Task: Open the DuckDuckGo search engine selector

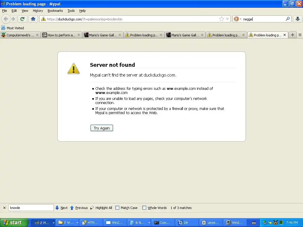Action: [238, 19]
